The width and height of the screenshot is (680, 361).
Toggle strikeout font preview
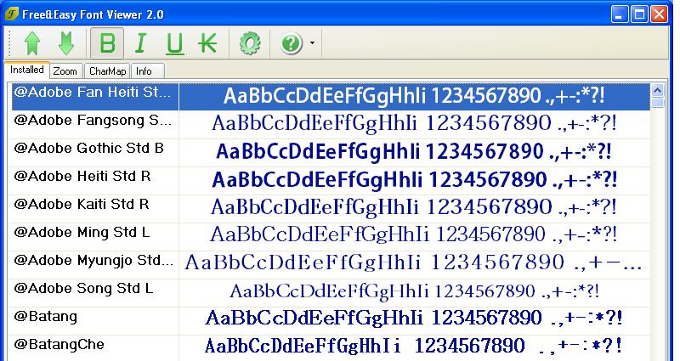[x=207, y=42]
